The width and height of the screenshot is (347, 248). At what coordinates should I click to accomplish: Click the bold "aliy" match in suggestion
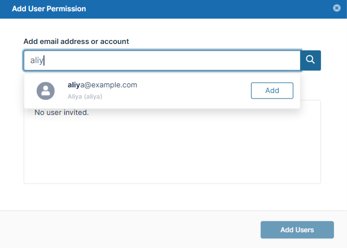(74, 85)
